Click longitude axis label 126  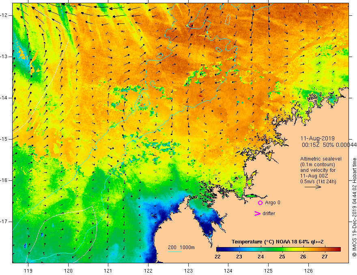308,271
